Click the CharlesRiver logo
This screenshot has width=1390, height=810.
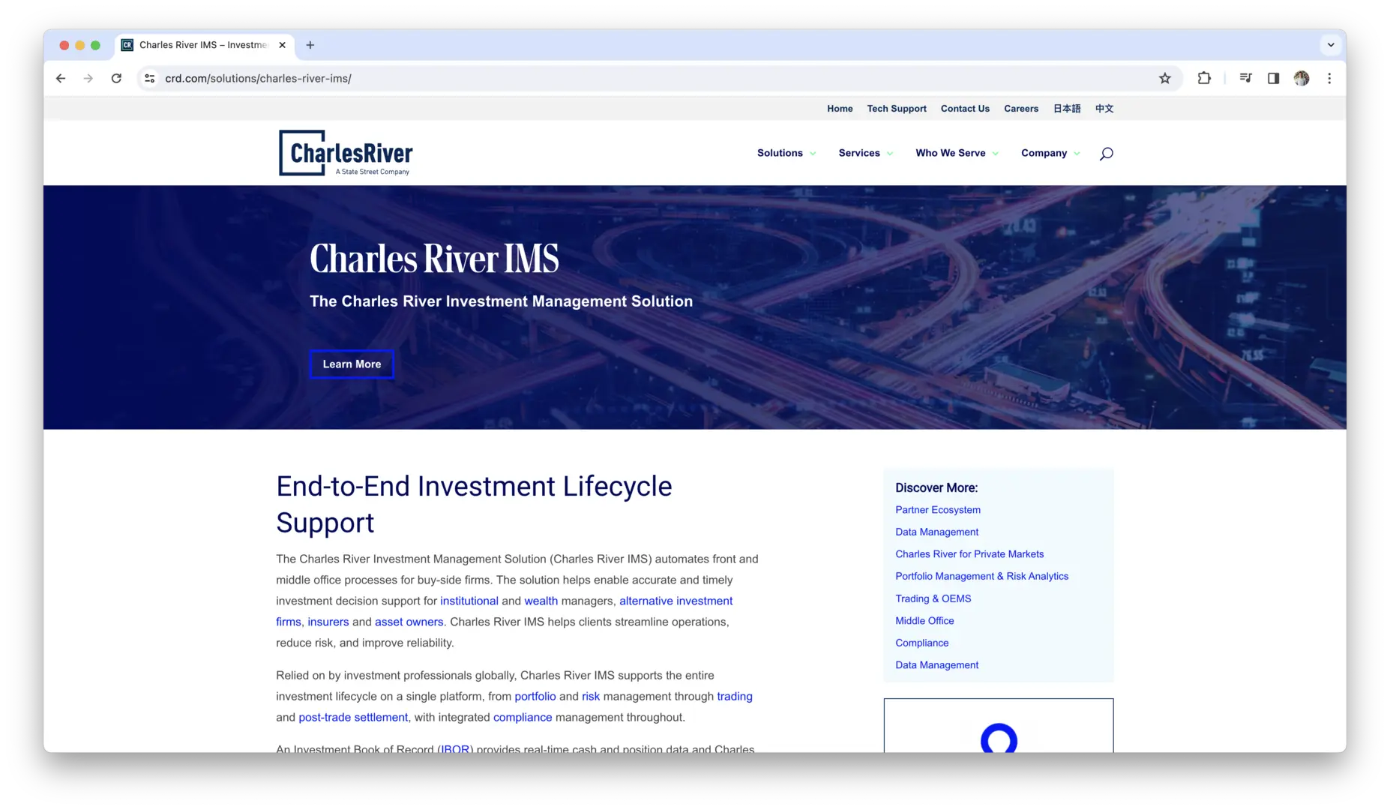tap(346, 153)
